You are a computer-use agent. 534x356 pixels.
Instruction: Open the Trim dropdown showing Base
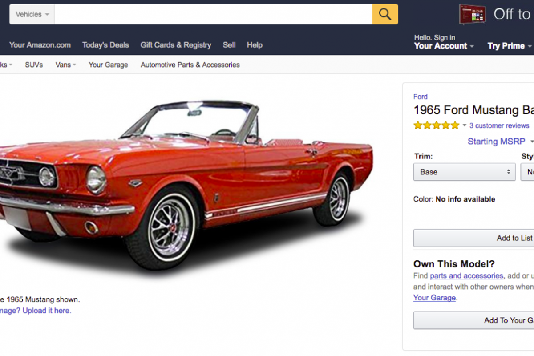pos(464,172)
